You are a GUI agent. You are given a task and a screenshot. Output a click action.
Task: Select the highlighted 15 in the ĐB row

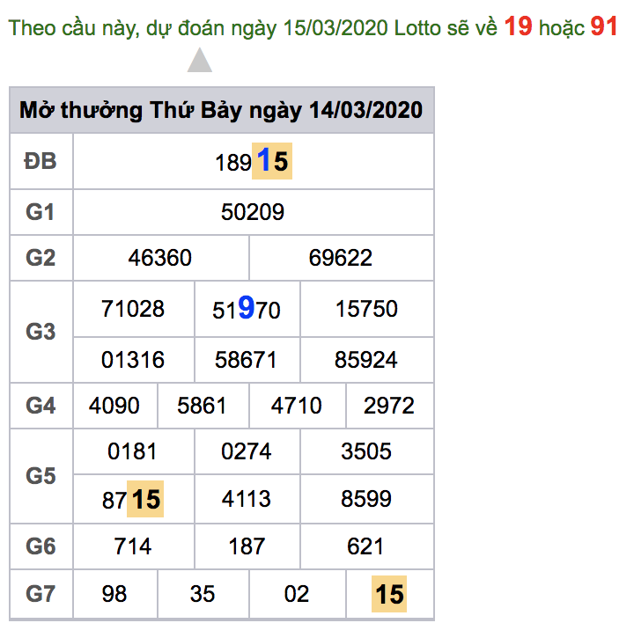tap(272, 161)
